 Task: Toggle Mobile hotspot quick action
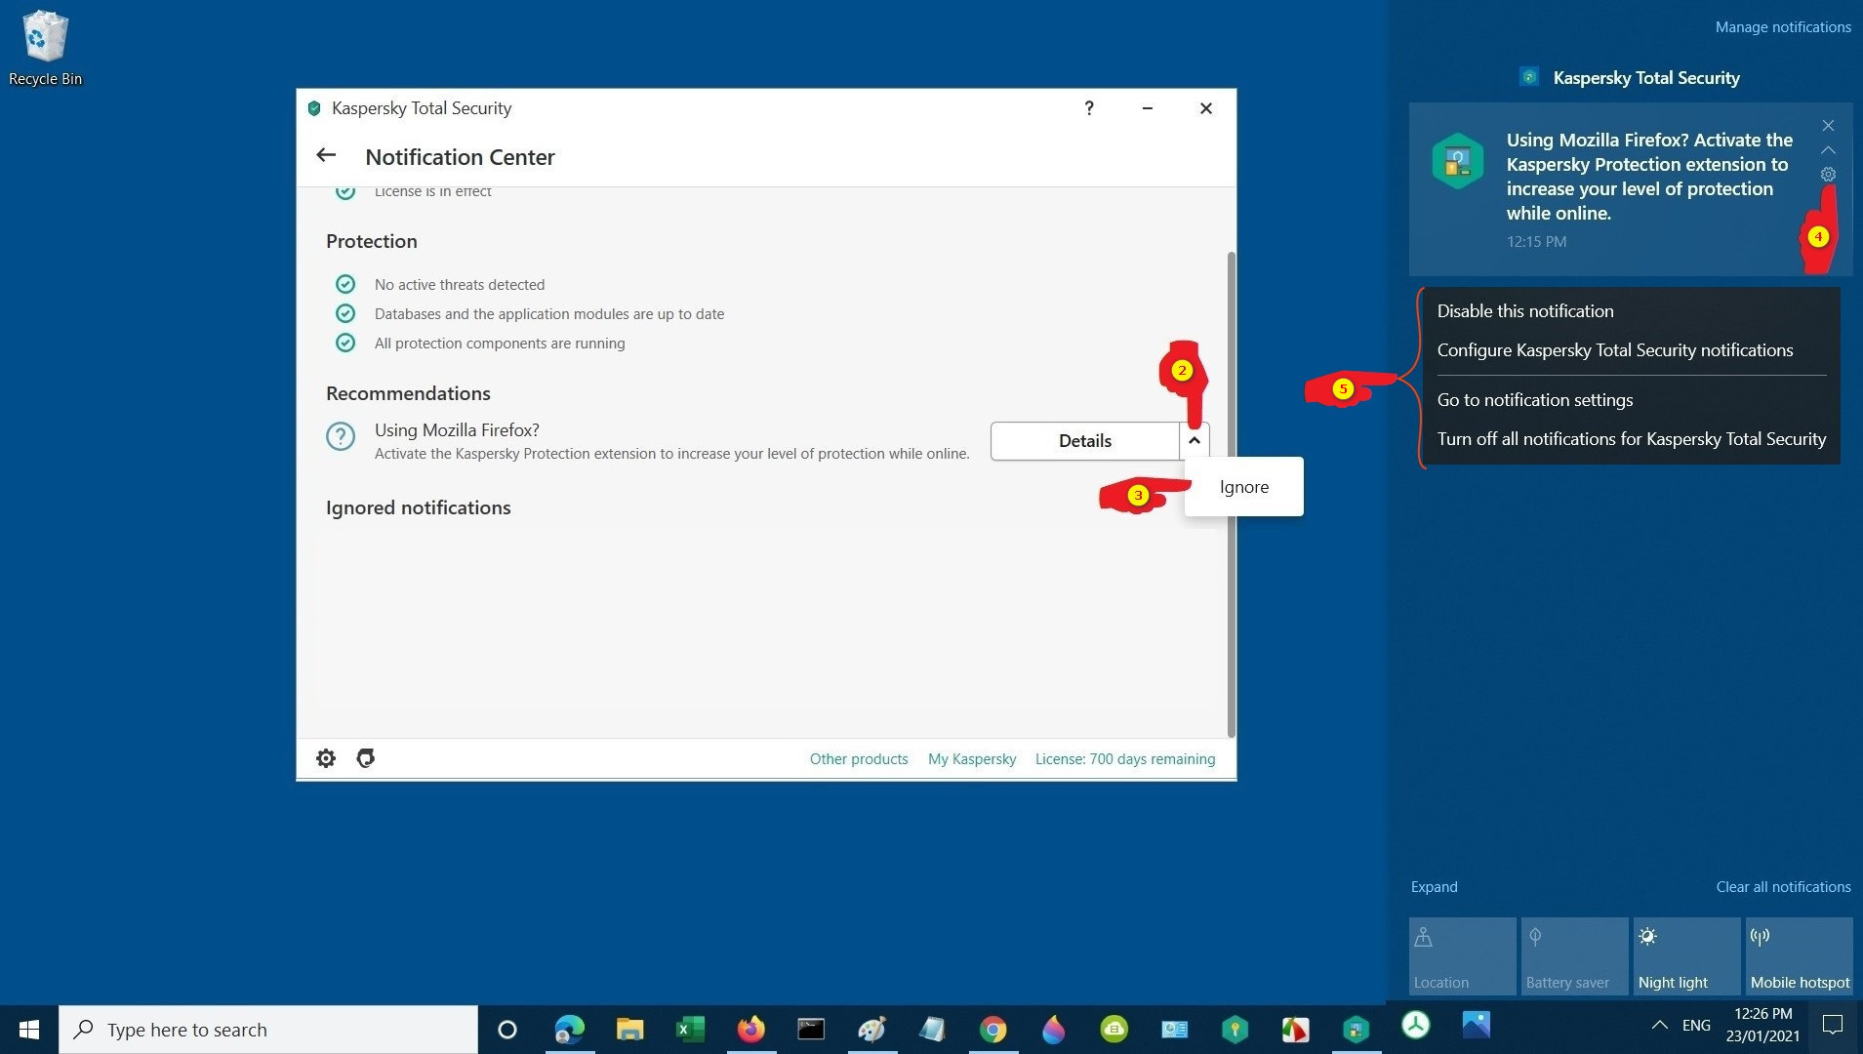click(x=1799, y=956)
